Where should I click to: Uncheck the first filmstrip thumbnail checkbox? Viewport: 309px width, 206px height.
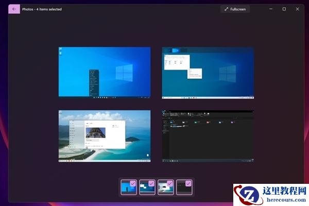[133, 183]
